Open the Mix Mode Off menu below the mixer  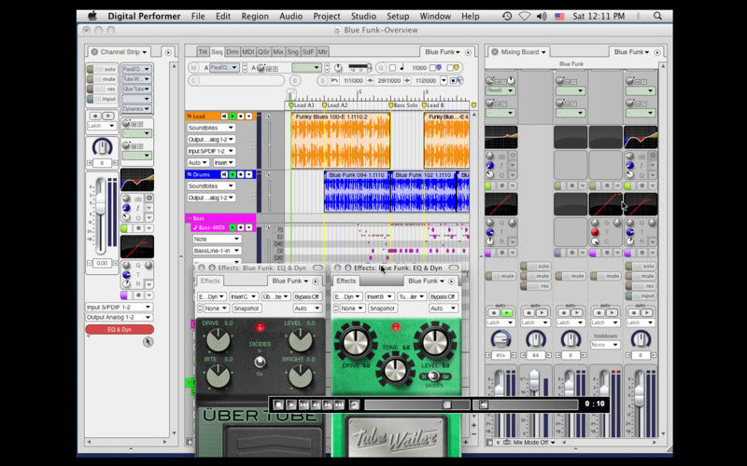pyautogui.click(x=534, y=442)
